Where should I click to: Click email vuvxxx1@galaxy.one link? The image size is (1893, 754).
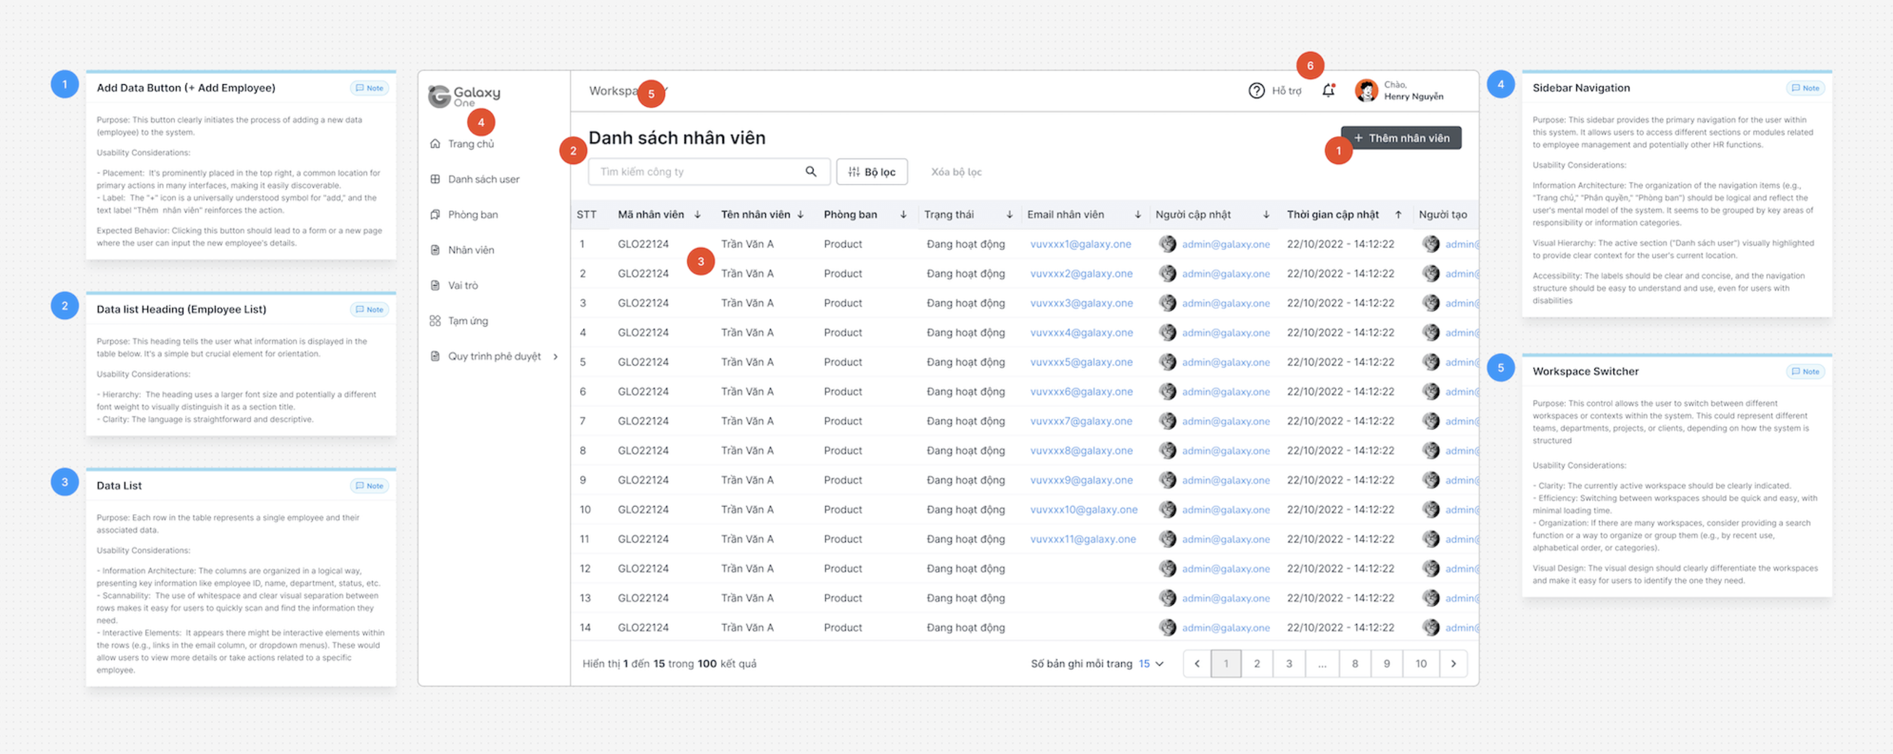1080,244
